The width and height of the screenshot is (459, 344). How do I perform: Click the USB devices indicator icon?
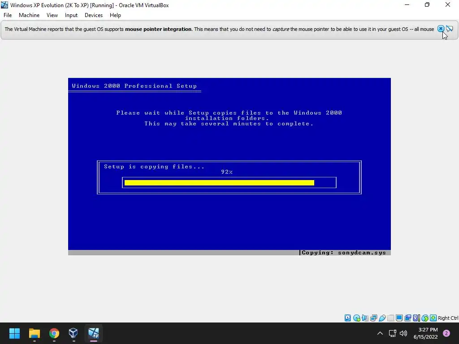pos(382,318)
